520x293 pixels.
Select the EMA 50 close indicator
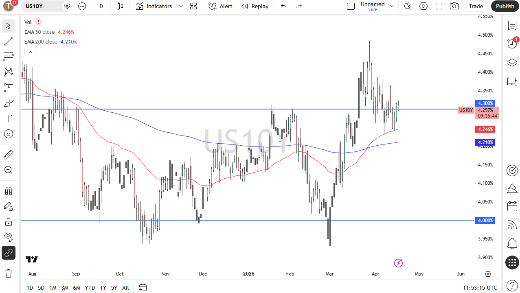tap(40, 32)
